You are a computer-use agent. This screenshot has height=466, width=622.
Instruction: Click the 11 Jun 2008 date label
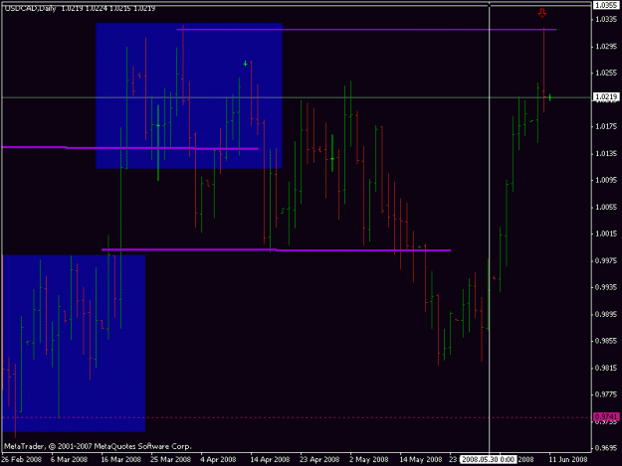coord(568,459)
